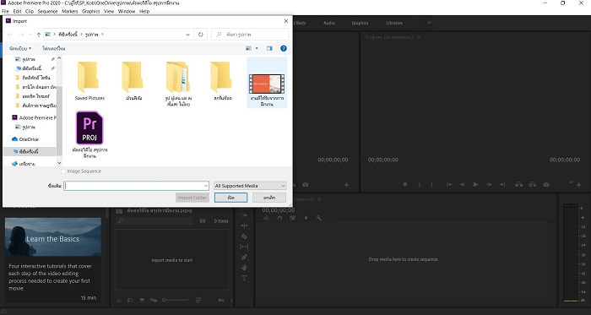Switch to Audio workspace tab
The height and width of the screenshot is (315, 591).
329,23
